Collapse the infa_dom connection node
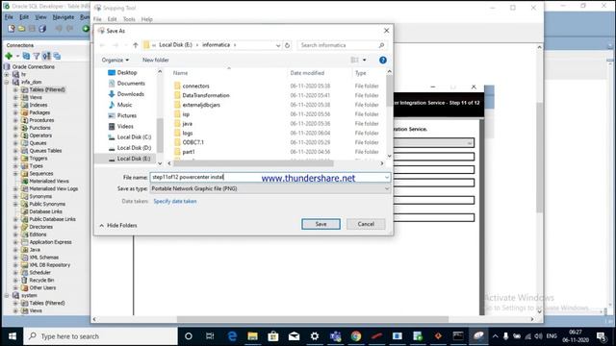616x346 pixels. 7,82
